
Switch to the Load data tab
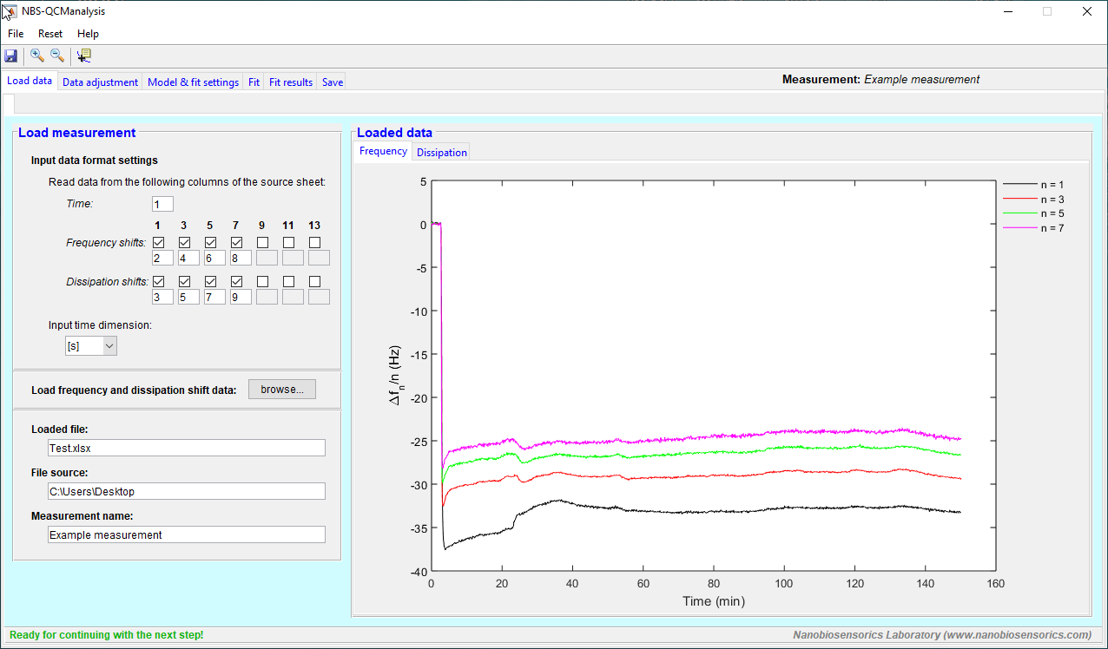coord(30,81)
